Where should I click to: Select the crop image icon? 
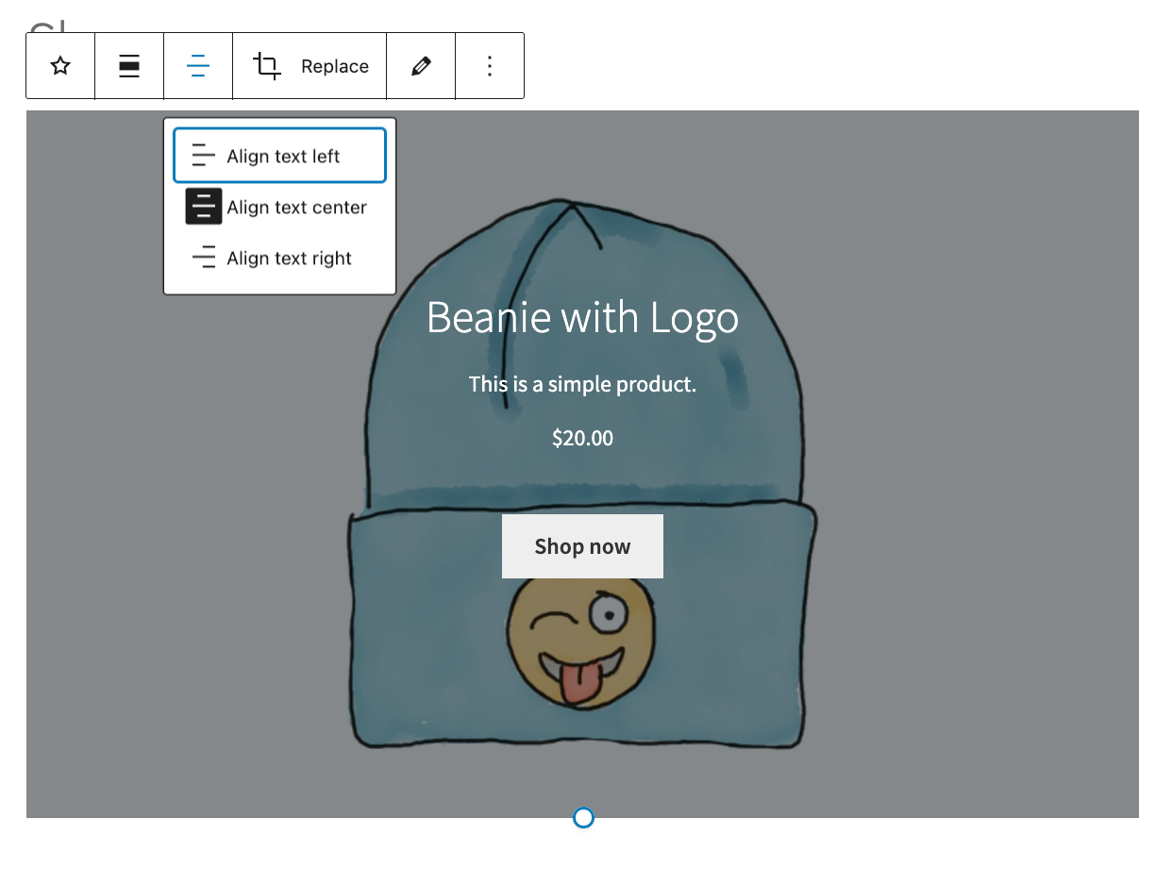267,66
